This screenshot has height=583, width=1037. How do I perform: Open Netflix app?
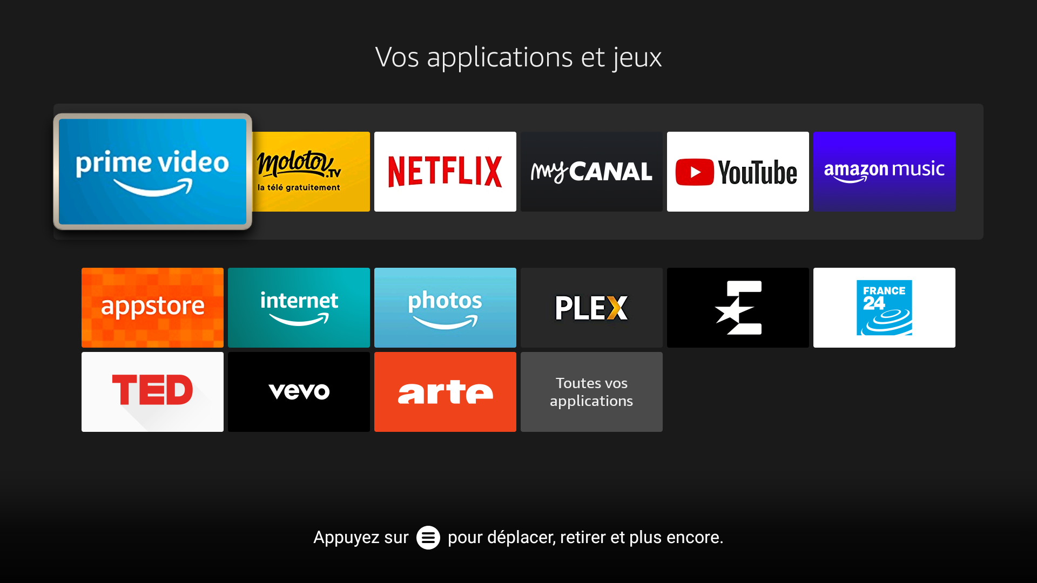point(445,171)
